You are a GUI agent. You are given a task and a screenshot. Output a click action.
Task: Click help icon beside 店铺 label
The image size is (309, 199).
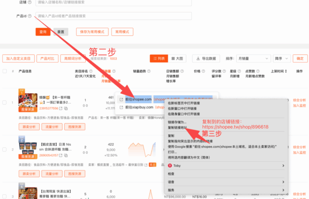click(x=30, y=2)
